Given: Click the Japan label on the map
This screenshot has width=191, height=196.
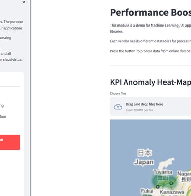Looking at the screenshot, I should coord(144,162).
